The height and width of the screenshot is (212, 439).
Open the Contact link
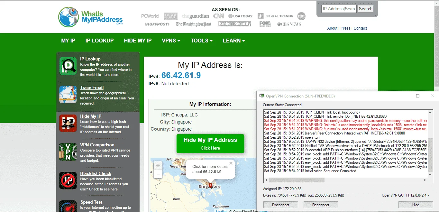point(360,28)
